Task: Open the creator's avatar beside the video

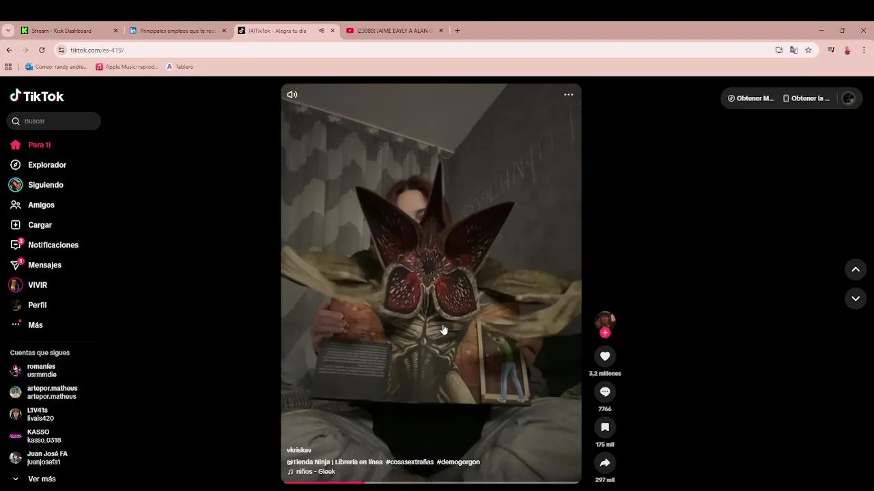Action: pos(605,321)
